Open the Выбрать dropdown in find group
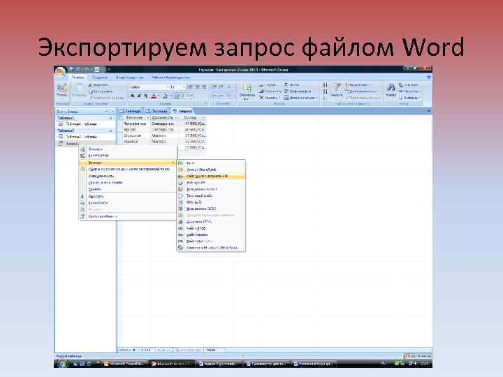Screen dimensions: 503x377 [409, 98]
